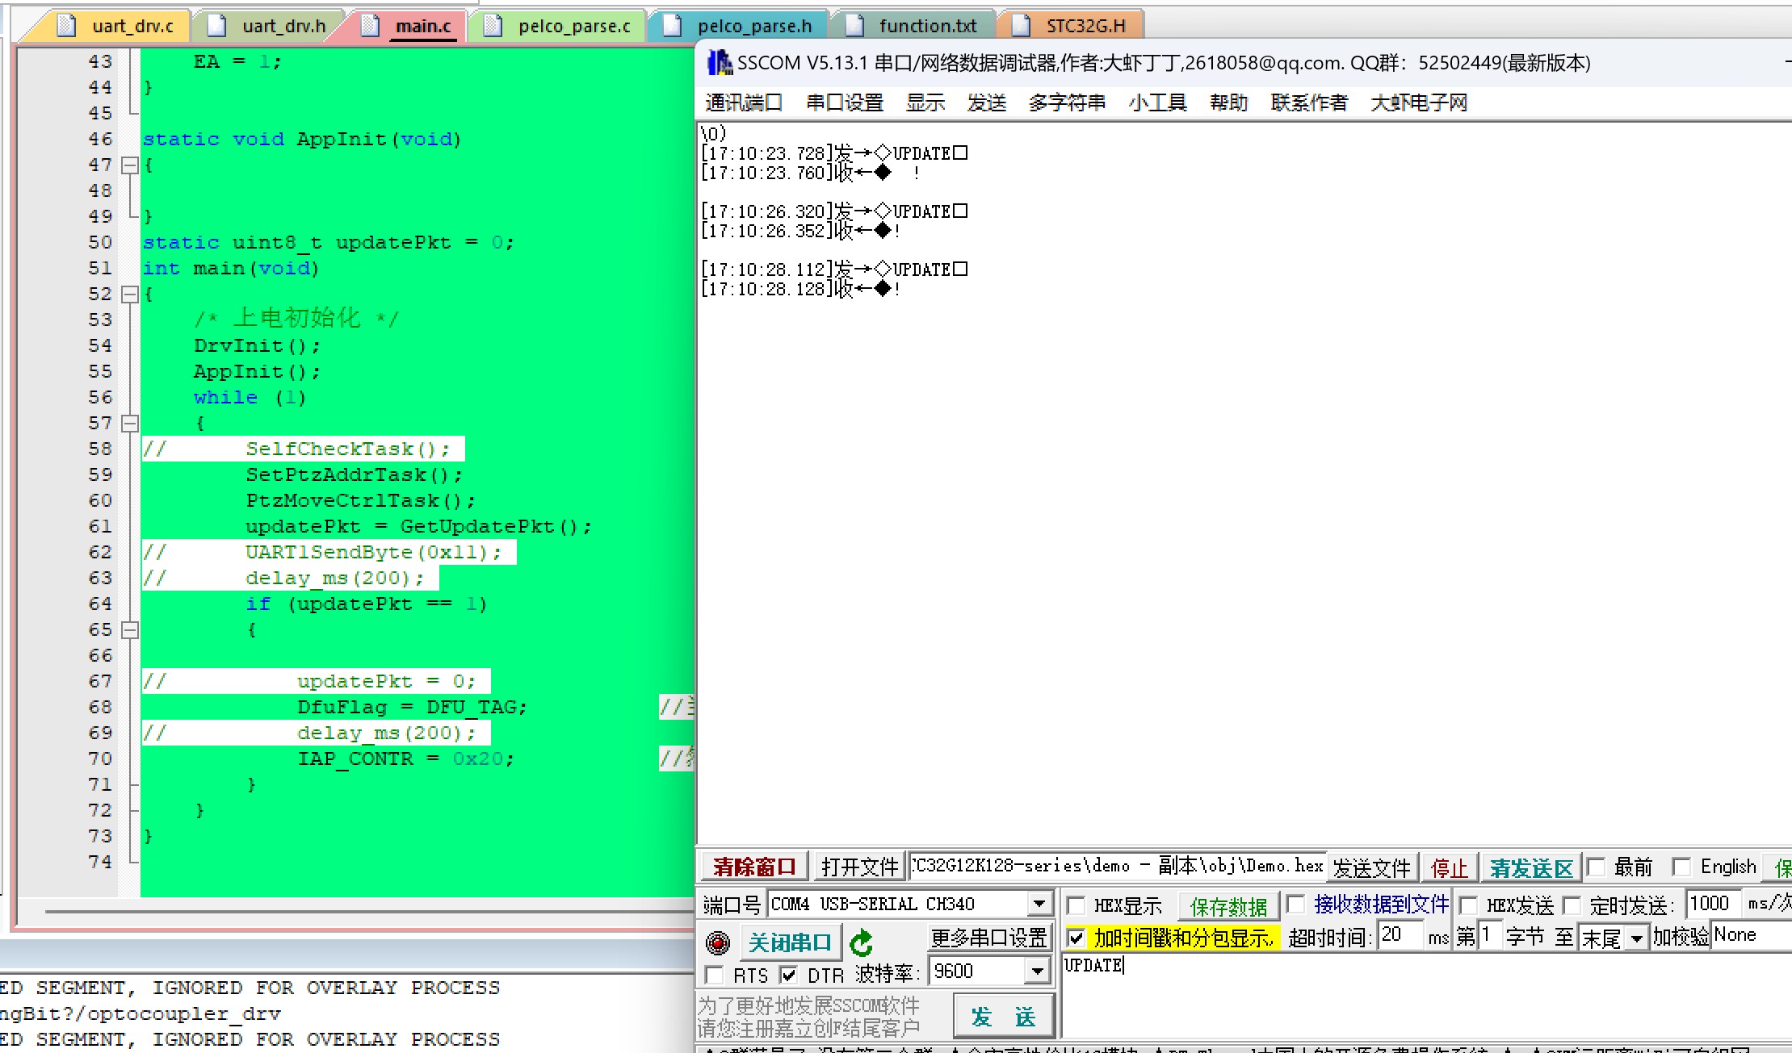Screen dimensions: 1792x1053
Task: Click the red serial port status indicator
Action: [x=717, y=942]
